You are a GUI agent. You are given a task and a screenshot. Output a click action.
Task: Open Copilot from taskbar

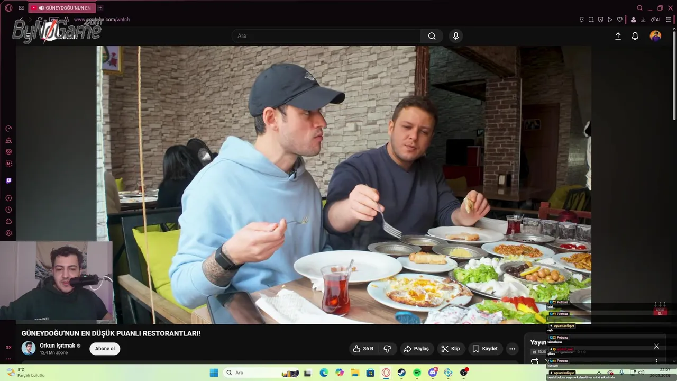click(340, 373)
